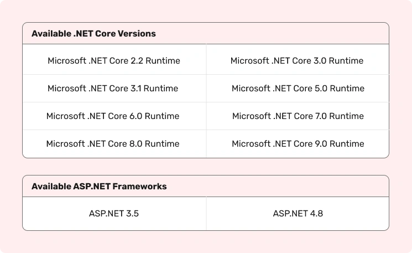Open the .NET Core 2.2 Runtime link text
412x253 pixels.
[114, 61]
